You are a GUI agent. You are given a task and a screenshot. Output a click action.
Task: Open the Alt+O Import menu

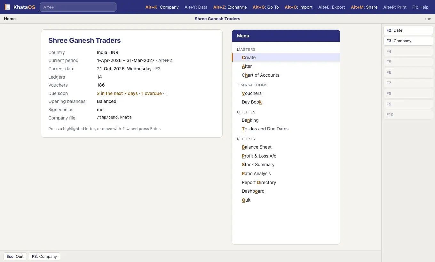[298, 7]
